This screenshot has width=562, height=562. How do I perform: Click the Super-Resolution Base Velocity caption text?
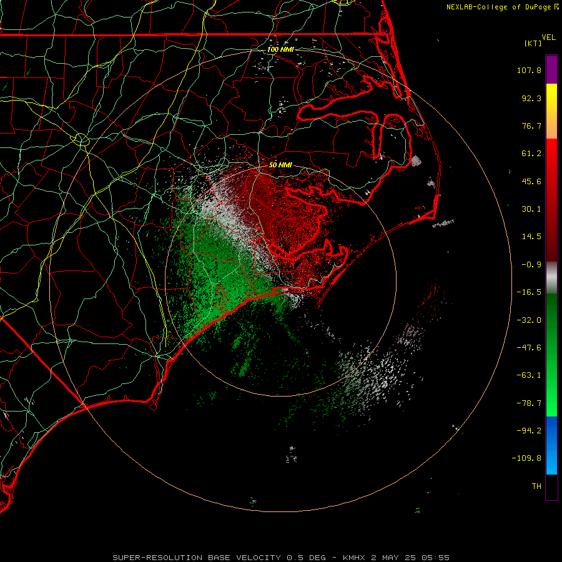[x=219, y=558]
